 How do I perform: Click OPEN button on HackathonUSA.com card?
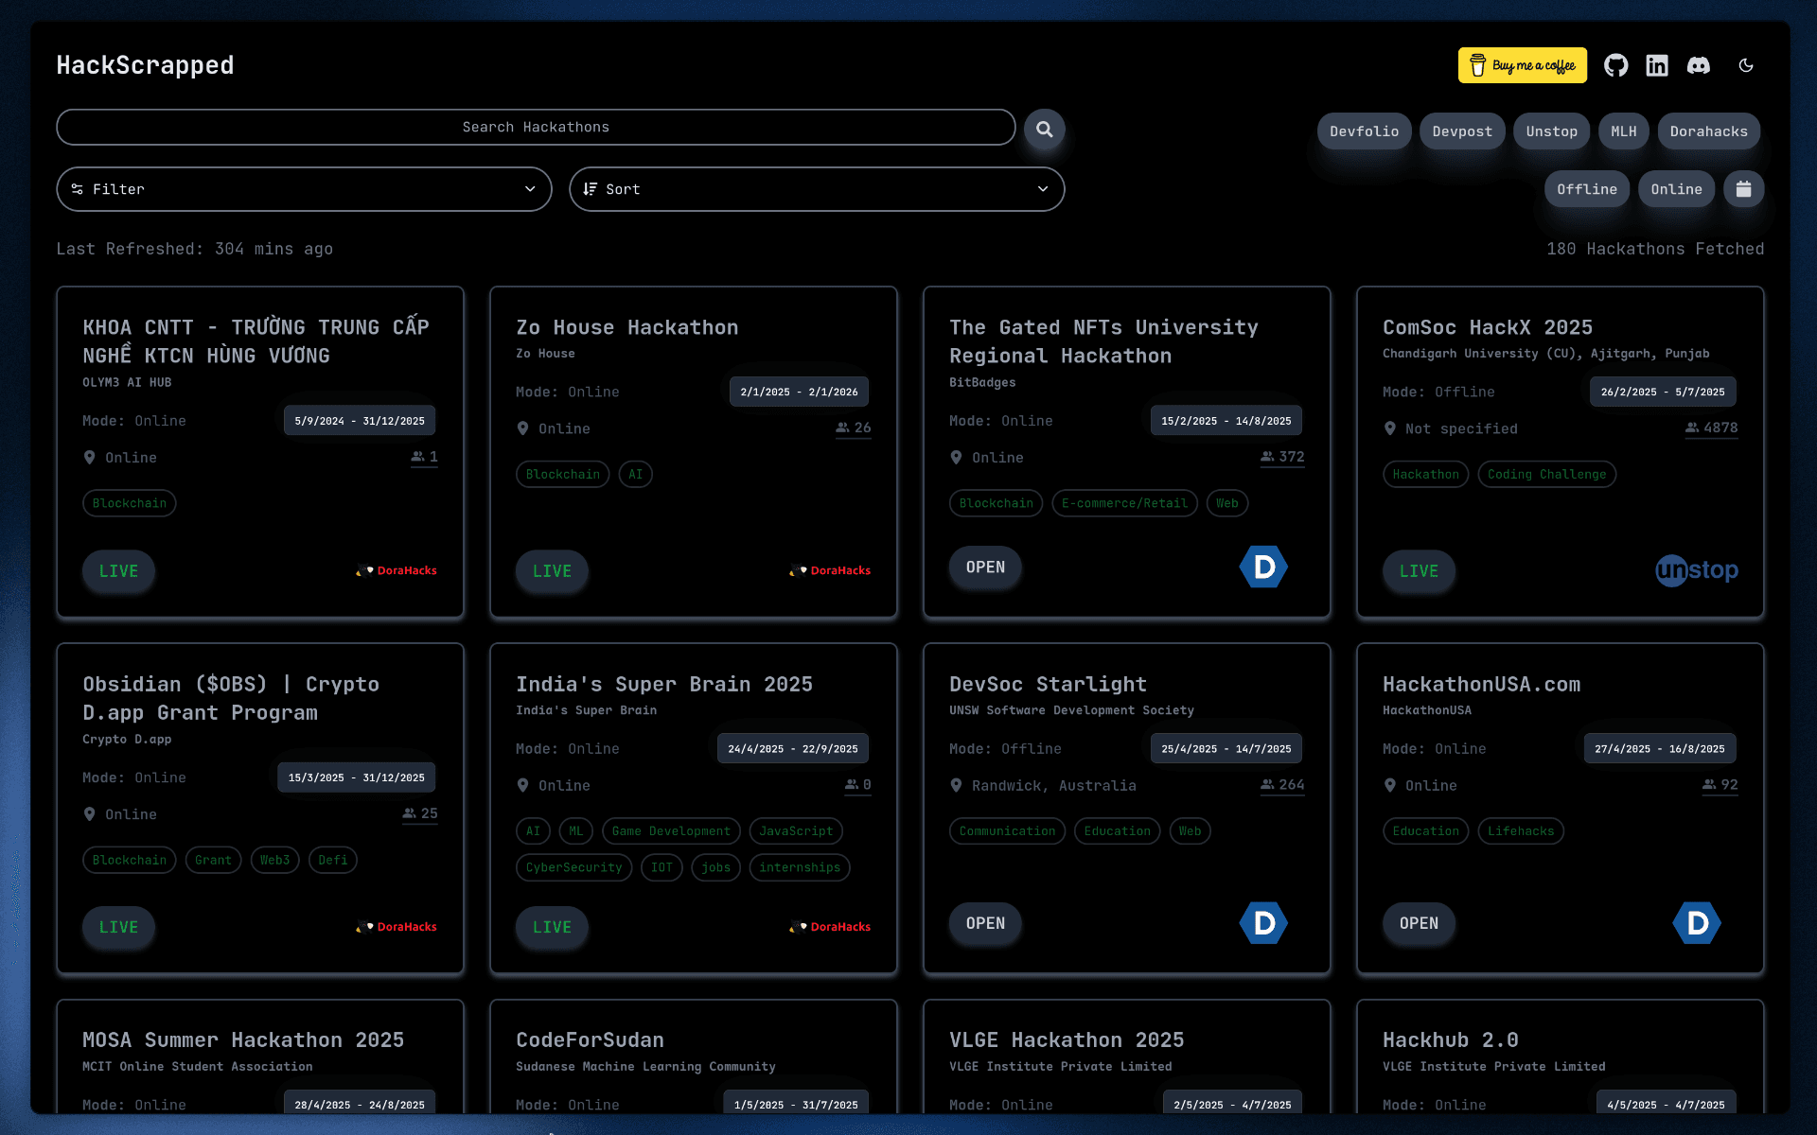click(x=1419, y=923)
